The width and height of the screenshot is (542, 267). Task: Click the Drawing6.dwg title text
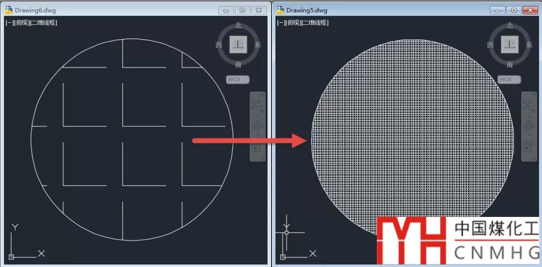point(35,11)
